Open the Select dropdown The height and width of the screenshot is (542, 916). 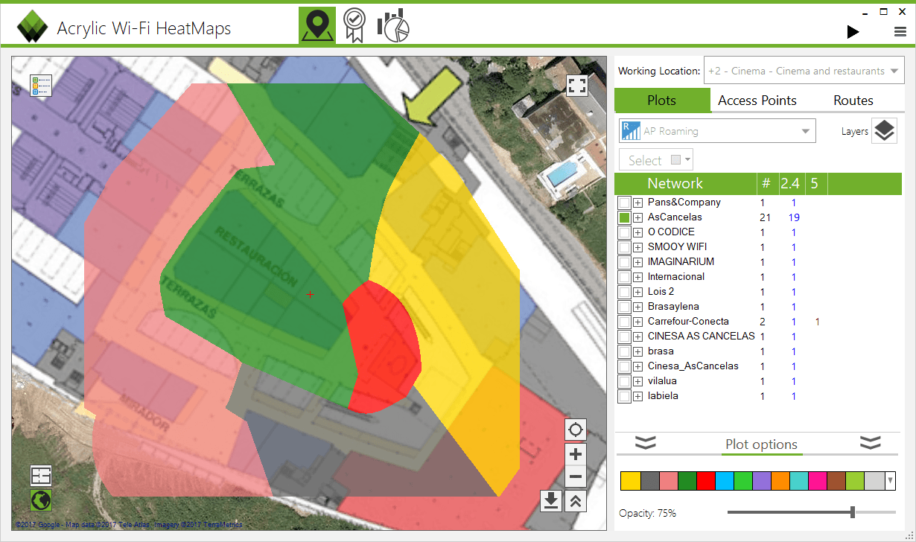655,160
